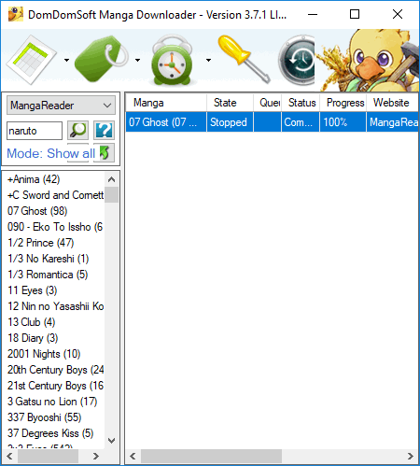Click the app icon in title bar
420x466 pixels.
point(16,14)
